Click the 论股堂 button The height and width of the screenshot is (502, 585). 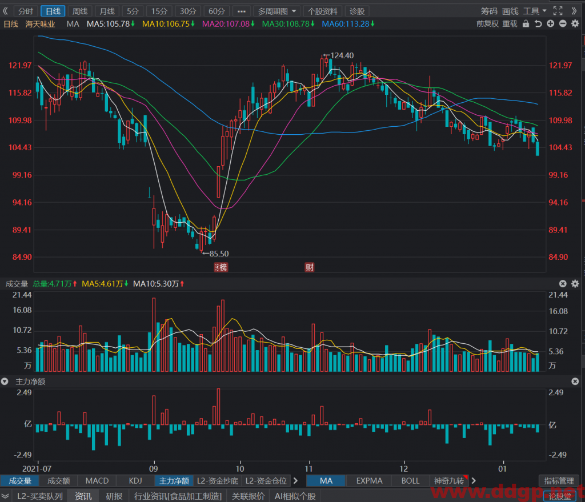tap(560, 496)
